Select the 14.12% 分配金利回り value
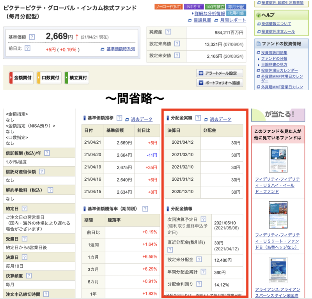 [x=222, y=285]
